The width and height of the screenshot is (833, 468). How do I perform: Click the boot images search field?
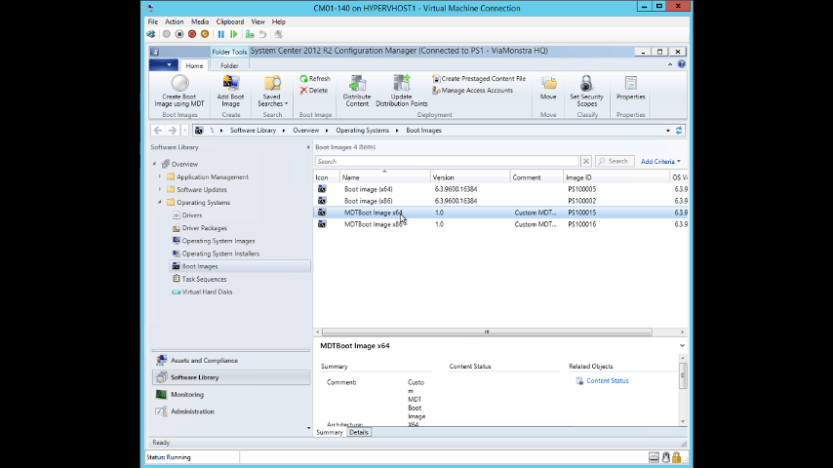(447, 162)
